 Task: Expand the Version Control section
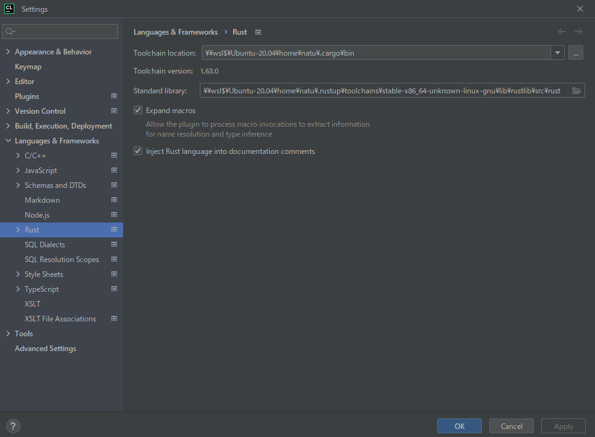pyautogui.click(x=8, y=111)
